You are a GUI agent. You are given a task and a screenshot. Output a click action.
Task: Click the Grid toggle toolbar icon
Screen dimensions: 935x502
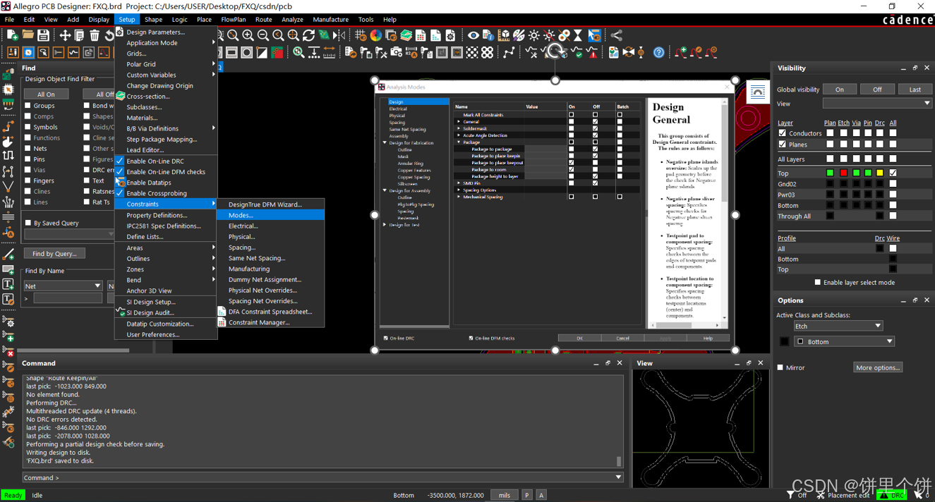[x=361, y=35]
